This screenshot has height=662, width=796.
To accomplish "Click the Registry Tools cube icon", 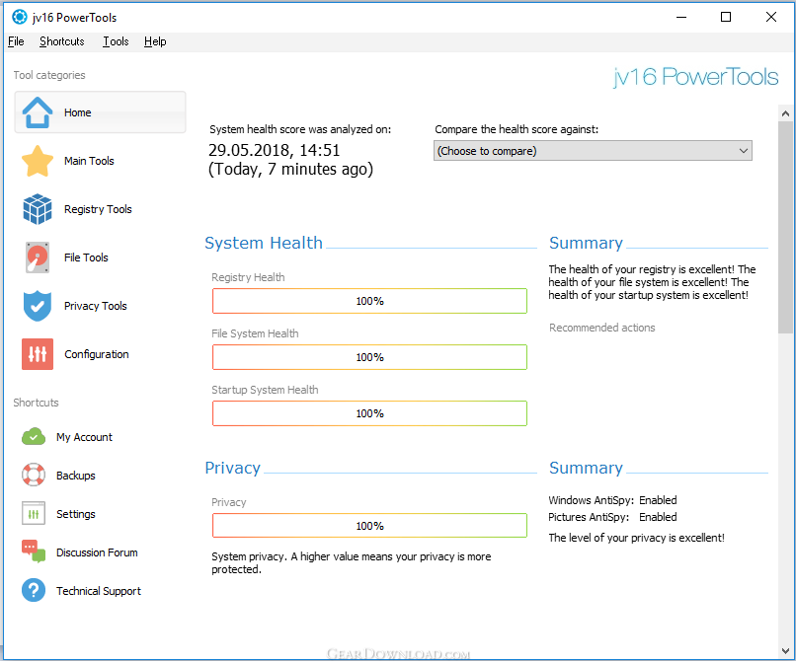I will 38,209.
